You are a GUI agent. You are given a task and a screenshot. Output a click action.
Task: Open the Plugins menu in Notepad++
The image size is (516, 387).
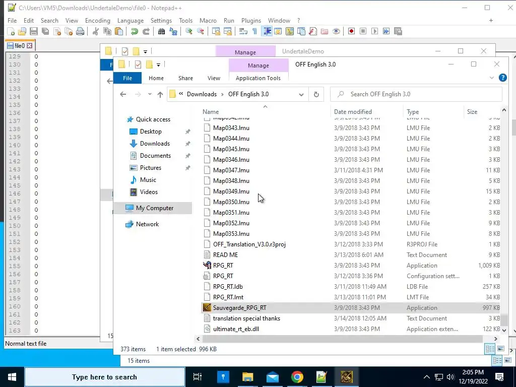pyautogui.click(x=251, y=20)
